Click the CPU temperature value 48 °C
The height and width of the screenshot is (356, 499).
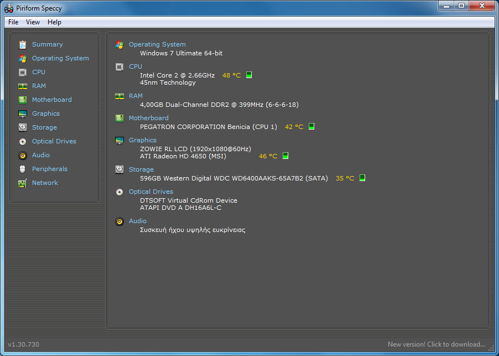[232, 75]
